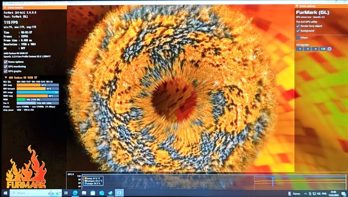This screenshot has height=197, width=348.
Task: Click the GPU usage bar
Action: pyautogui.click(x=38, y=92)
